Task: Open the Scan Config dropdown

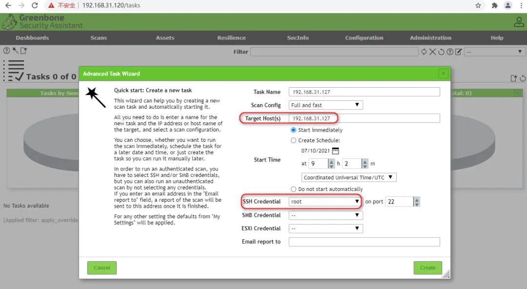Action: click(325, 105)
